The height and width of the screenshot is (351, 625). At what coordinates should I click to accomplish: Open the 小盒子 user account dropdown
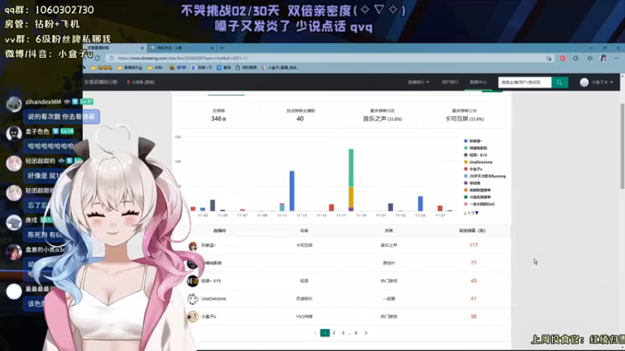602,83
